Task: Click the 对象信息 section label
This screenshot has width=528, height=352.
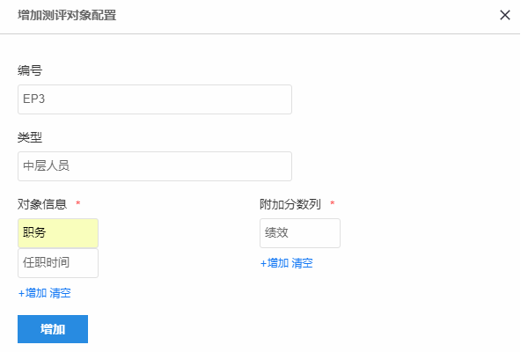Action: click(x=42, y=204)
